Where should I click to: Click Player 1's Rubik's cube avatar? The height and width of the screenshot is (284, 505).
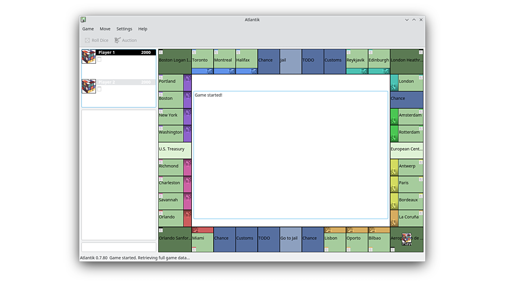(x=89, y=57)
